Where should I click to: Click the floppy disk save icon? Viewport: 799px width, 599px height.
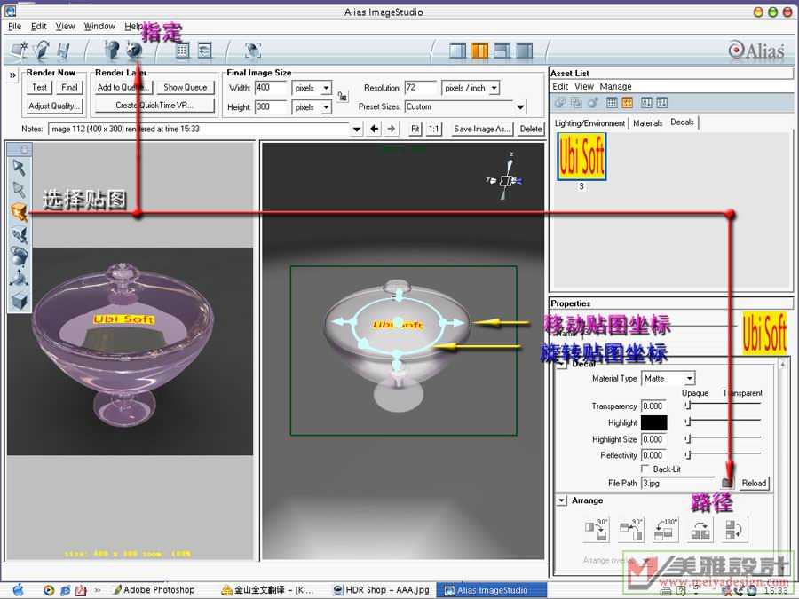(63, 50)
